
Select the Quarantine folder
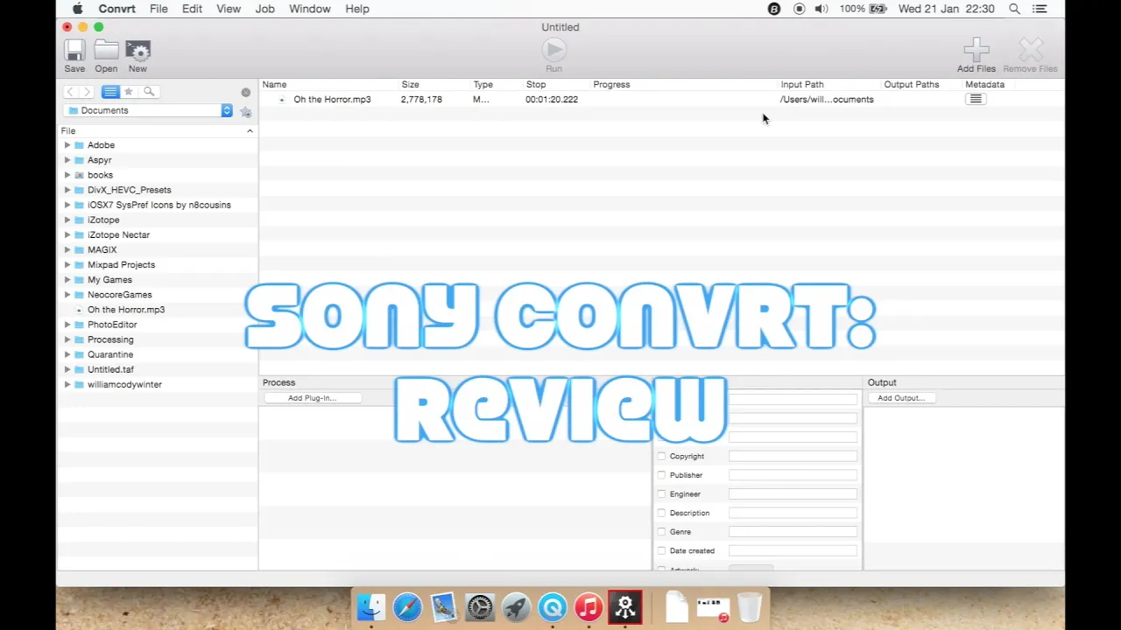pyautogui.click(x=109, y=354)
